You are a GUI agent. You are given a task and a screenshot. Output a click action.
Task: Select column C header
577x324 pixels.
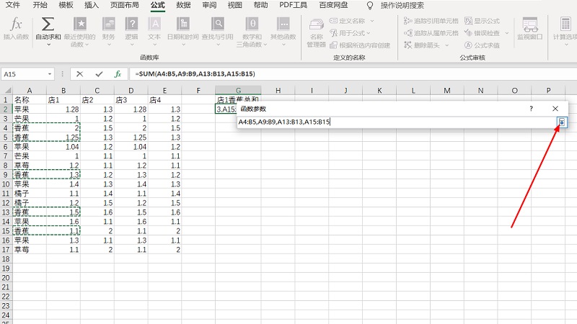[x=95, y=90]
